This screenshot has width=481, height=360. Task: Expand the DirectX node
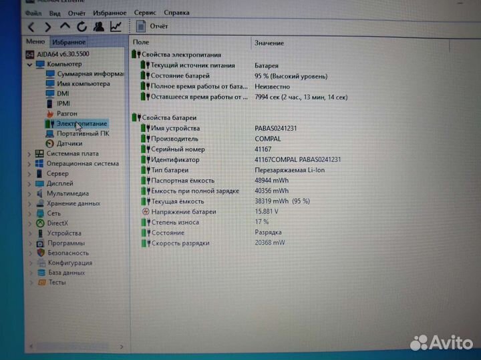(x=30, y=223)
